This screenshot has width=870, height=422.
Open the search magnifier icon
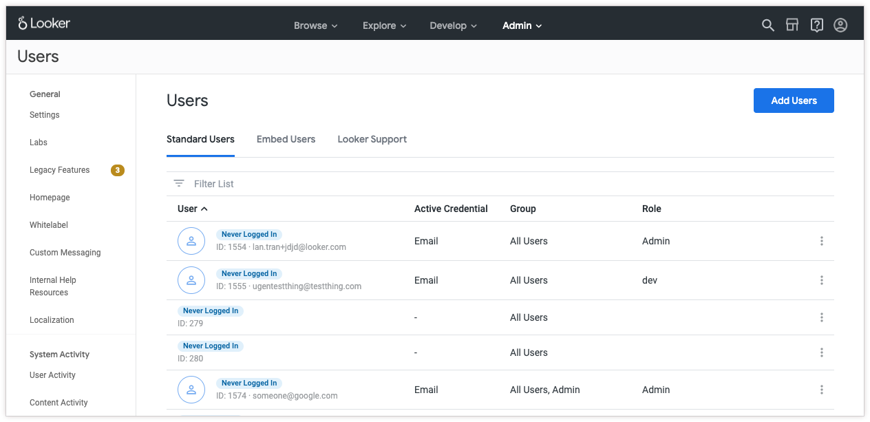coord(768,25)
